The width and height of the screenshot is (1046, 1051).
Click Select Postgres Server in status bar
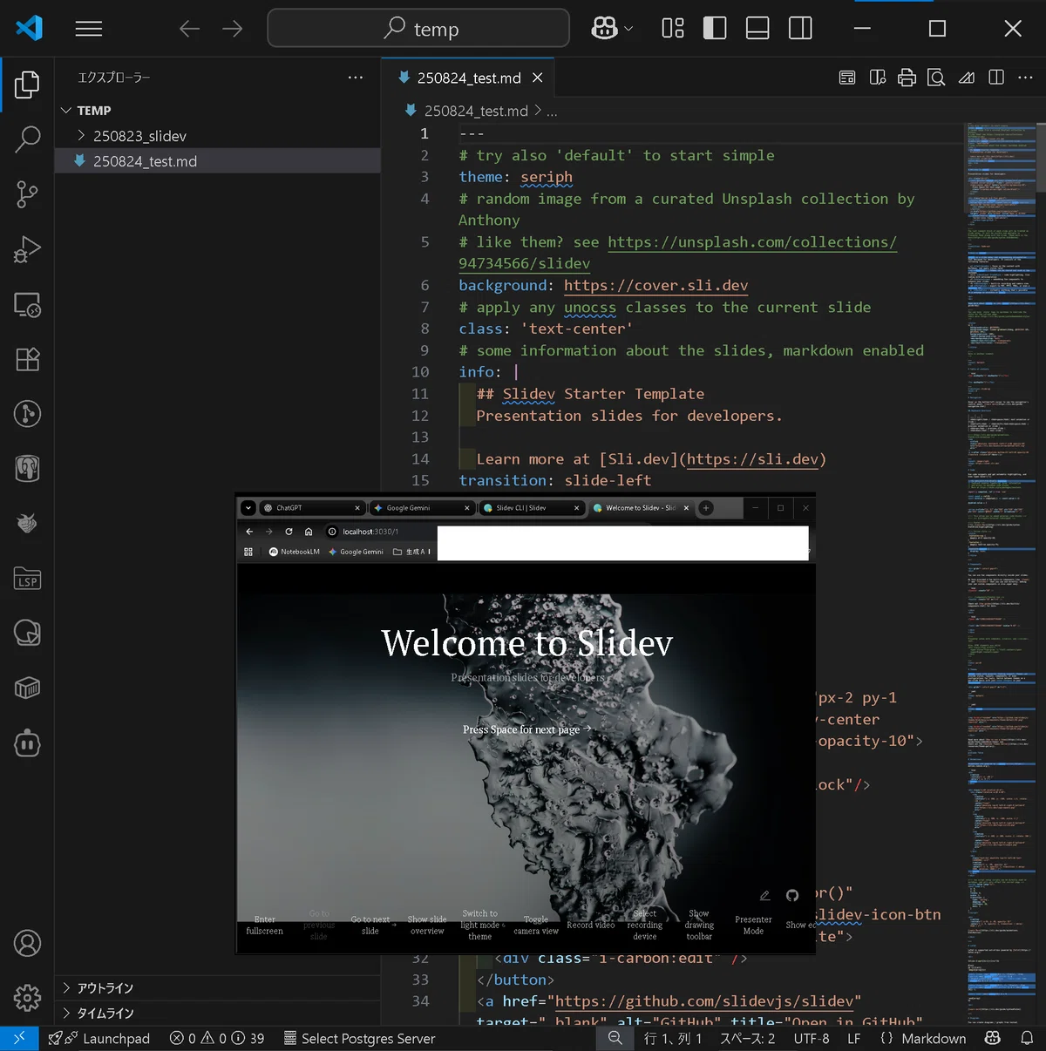pyautogui.click(x=359, y=1039)
